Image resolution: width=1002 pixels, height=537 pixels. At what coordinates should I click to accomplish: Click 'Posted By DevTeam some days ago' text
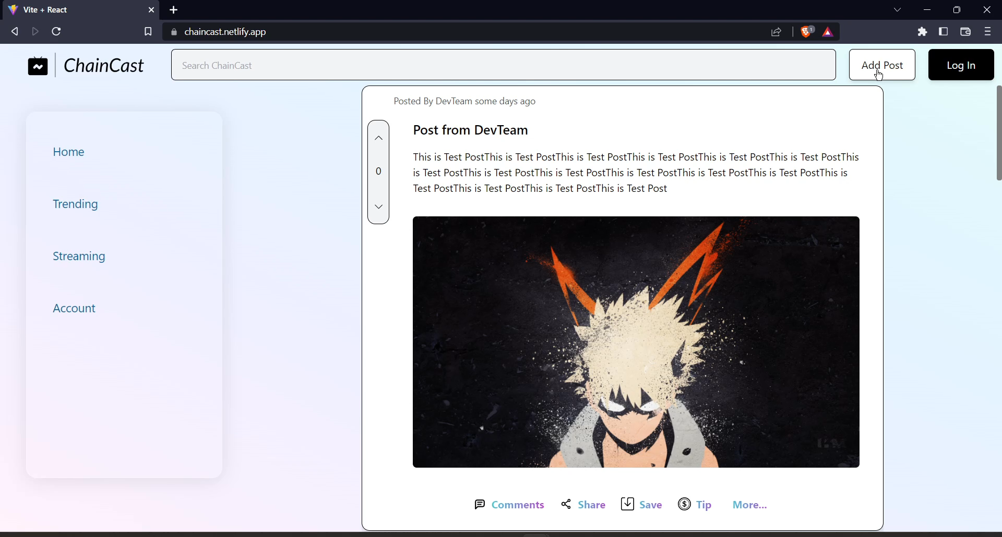[x=464, y=101]
